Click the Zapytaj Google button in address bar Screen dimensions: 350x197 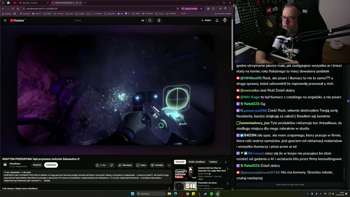[189, 8]
